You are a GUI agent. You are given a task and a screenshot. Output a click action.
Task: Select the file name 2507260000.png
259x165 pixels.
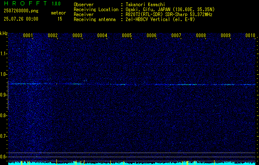pos(21,11)
